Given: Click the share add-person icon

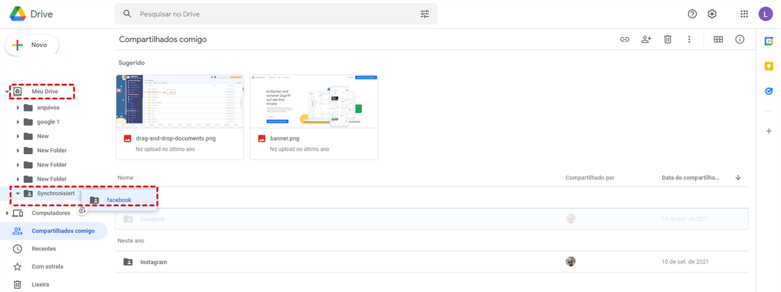Looking at the screenshot, I should [646, 40].
